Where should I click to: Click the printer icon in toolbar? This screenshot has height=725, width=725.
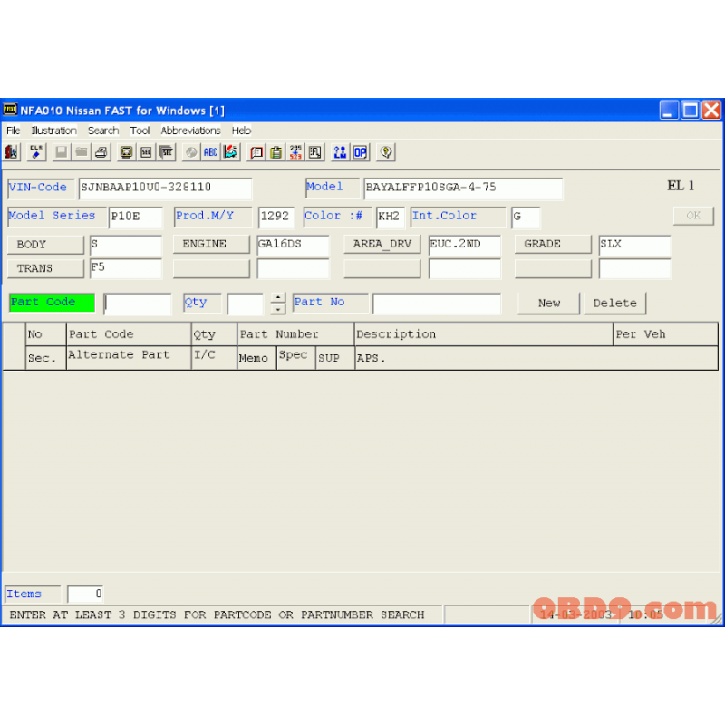pyautogui.click(x=101, y=152)
